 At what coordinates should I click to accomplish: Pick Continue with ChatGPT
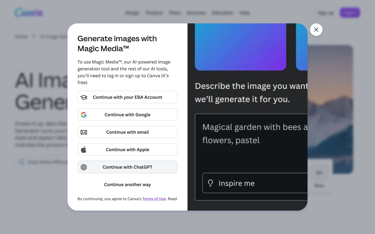127,167
